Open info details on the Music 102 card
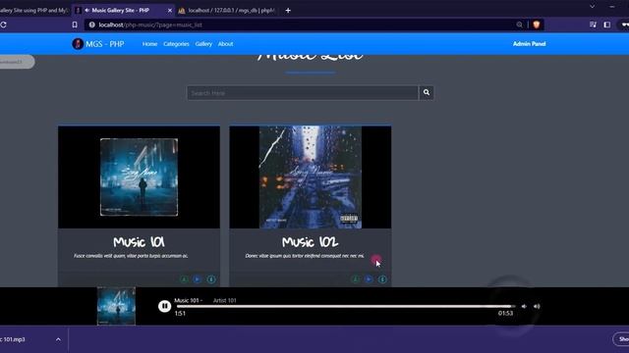The height and width of the screenshot is (353, 629). pos(382,278)
